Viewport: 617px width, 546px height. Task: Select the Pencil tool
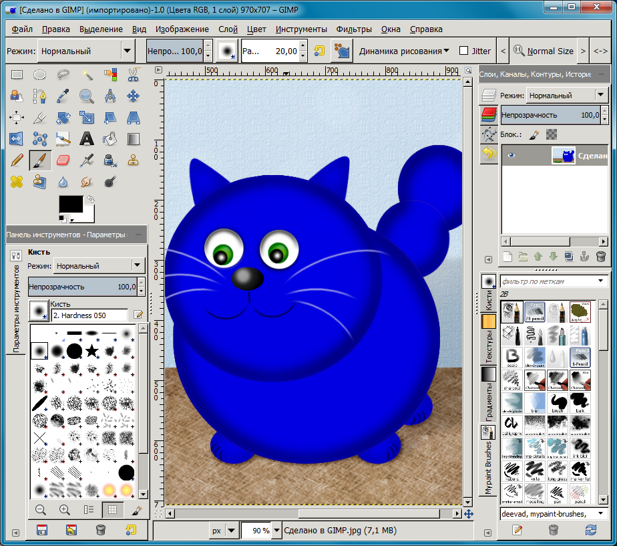(x=17, y=160)
